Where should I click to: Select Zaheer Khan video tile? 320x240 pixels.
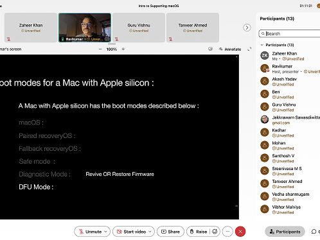pyautogui.click(x=31, y=28)
